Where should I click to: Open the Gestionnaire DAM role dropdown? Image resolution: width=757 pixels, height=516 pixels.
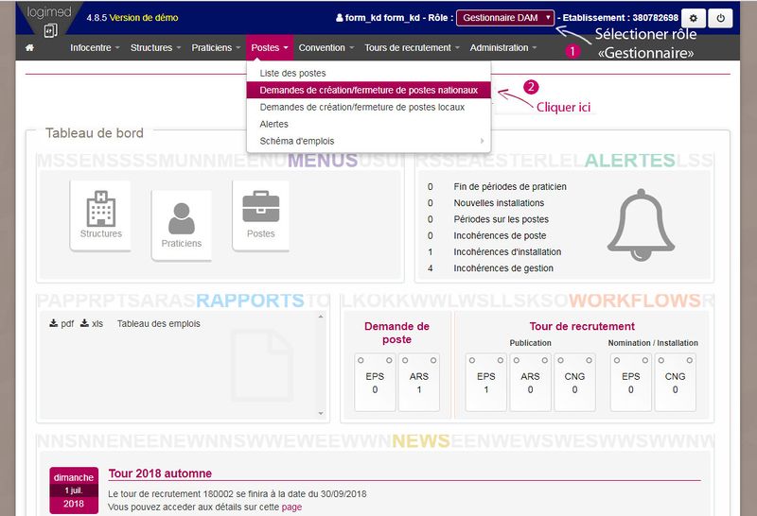(505, 18)
